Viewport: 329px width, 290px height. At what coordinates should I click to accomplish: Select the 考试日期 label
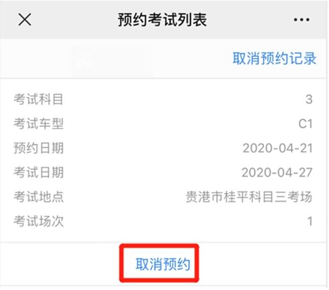tap(39, 172)
